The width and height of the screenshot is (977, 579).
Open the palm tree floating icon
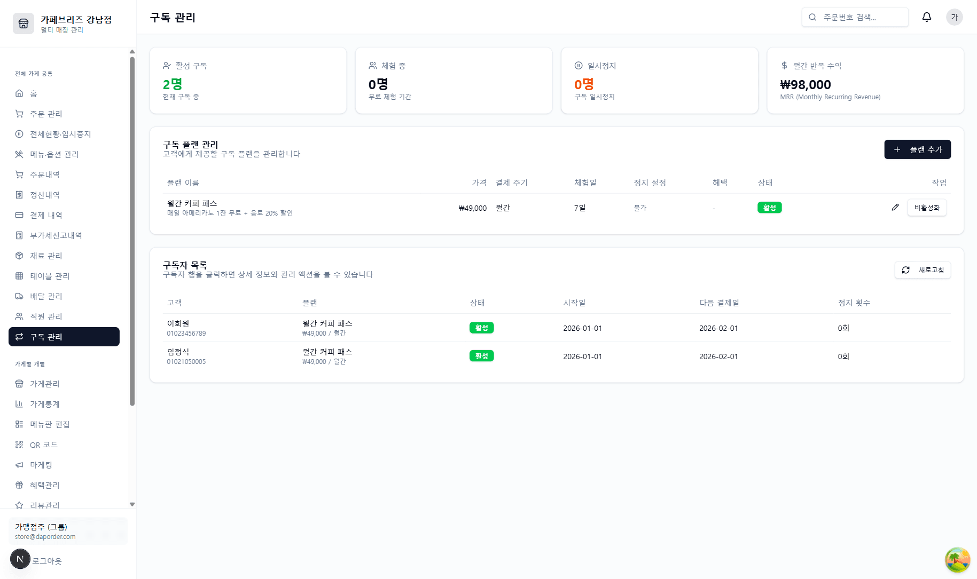tap(957, 560)
